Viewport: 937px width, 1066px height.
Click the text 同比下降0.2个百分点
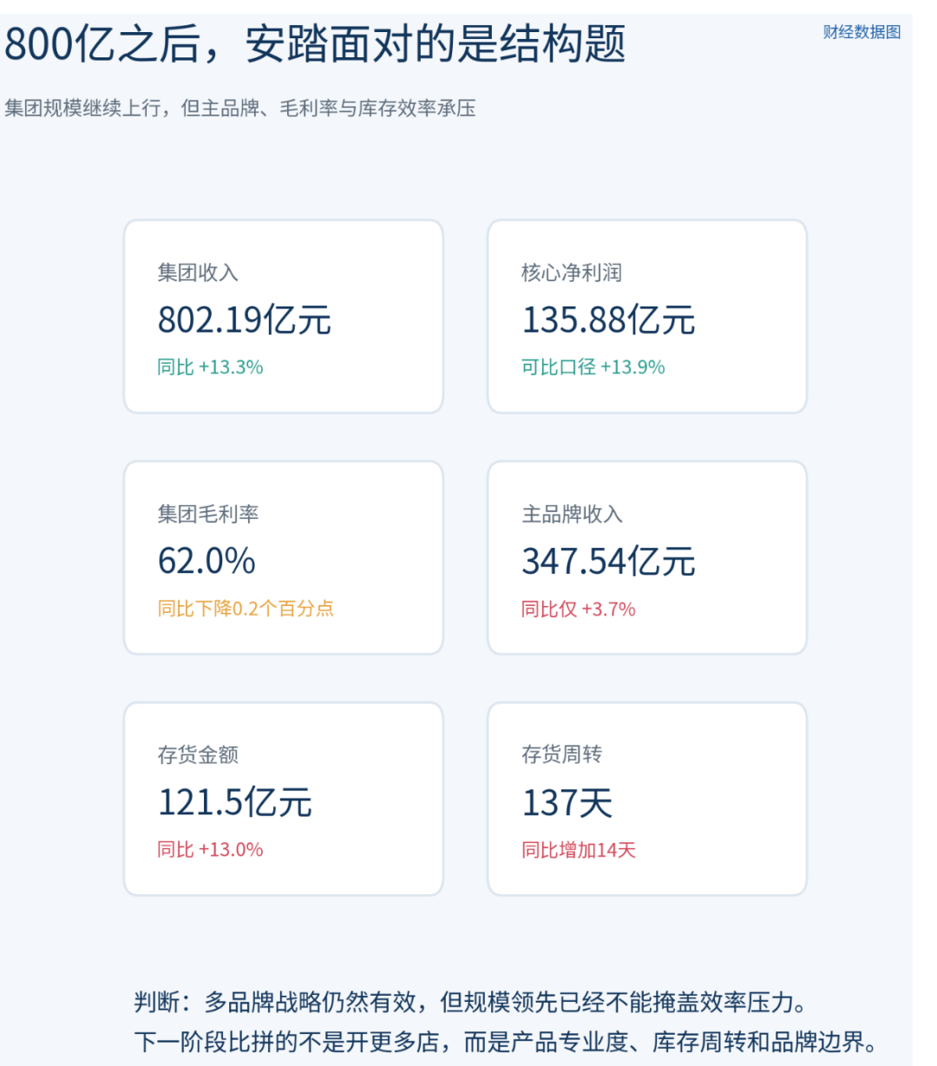pyautogui.click(x=246, y=609)
